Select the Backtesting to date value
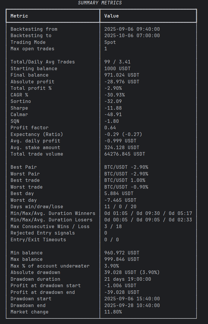Viewport: 208px width, 324px height. pyautogui.click(x=132, y=36)
